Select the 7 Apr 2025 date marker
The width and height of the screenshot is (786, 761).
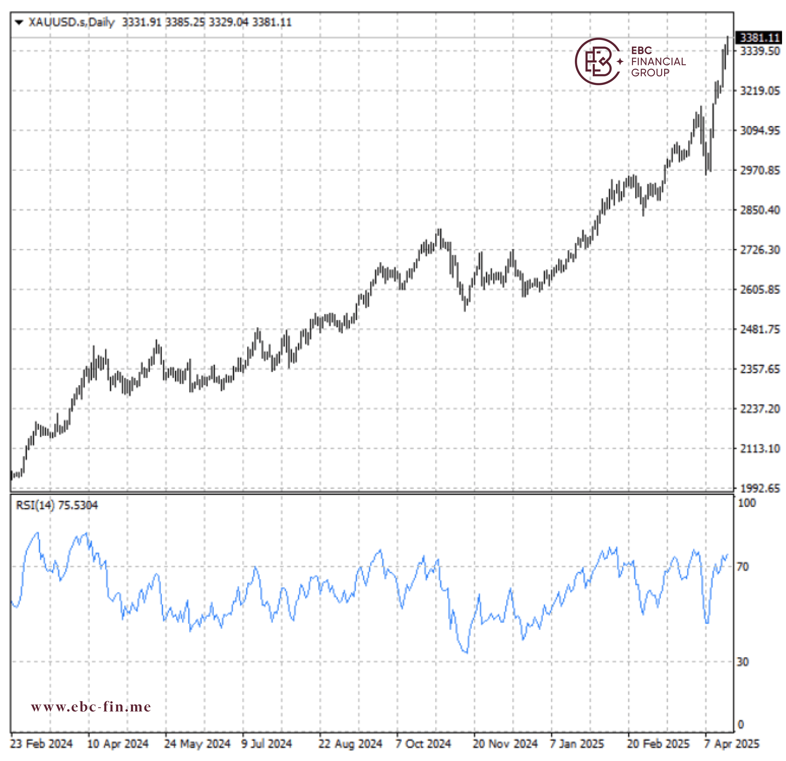pyautogui.click(x=731, y=744)
